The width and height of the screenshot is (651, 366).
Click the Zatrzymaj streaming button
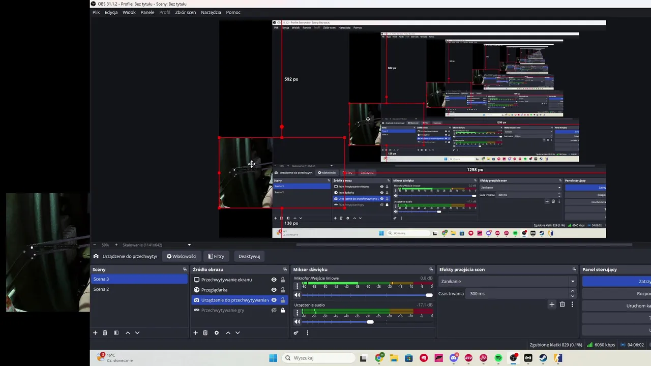click(616, 281)
